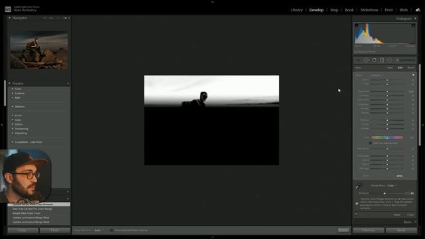Select mask mode Brush
Viewport: 425px width, 239px height.
coord(411,68)
